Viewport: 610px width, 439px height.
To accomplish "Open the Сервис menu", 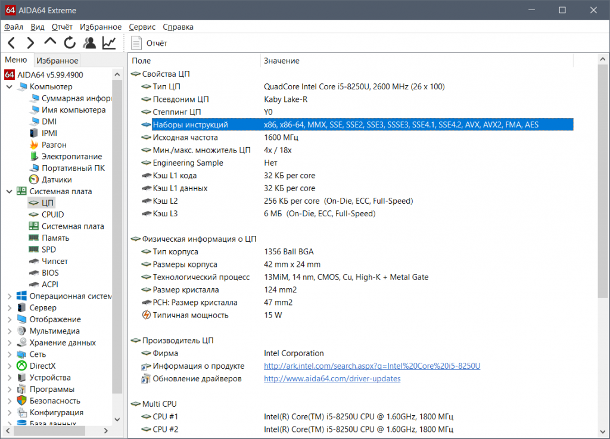I will click(x=142, y=27).
